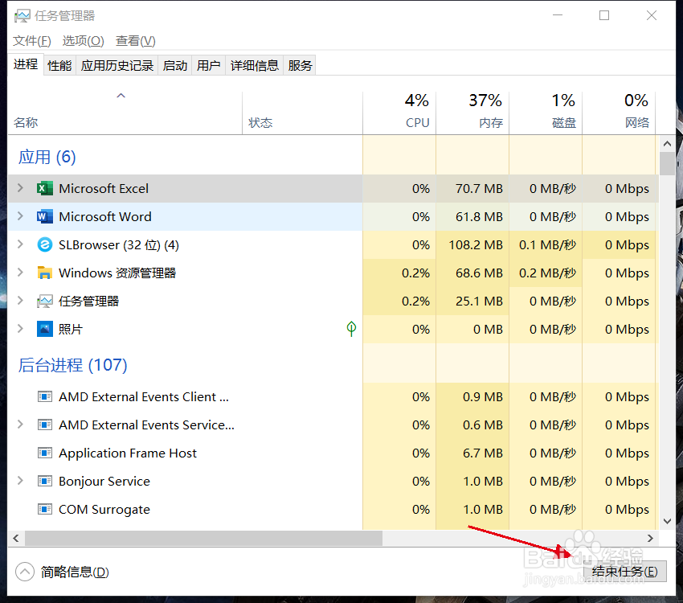Image resolution: width=683 pixels, height=603 pixels.
Task: Switch to the 详细信息 tab
Action: [x=255, y=65]
